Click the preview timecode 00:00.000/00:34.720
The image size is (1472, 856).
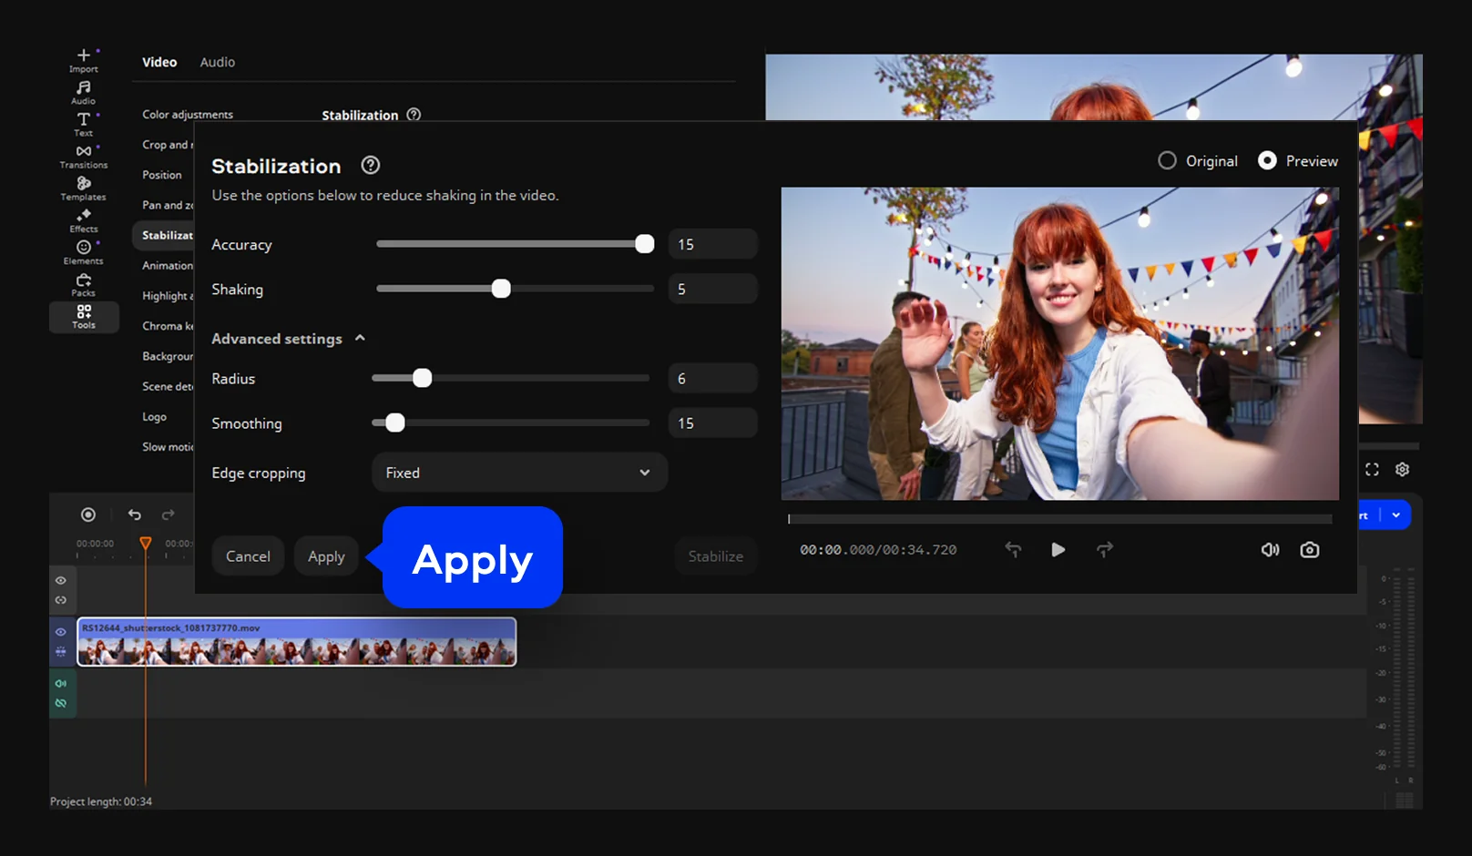878,550
